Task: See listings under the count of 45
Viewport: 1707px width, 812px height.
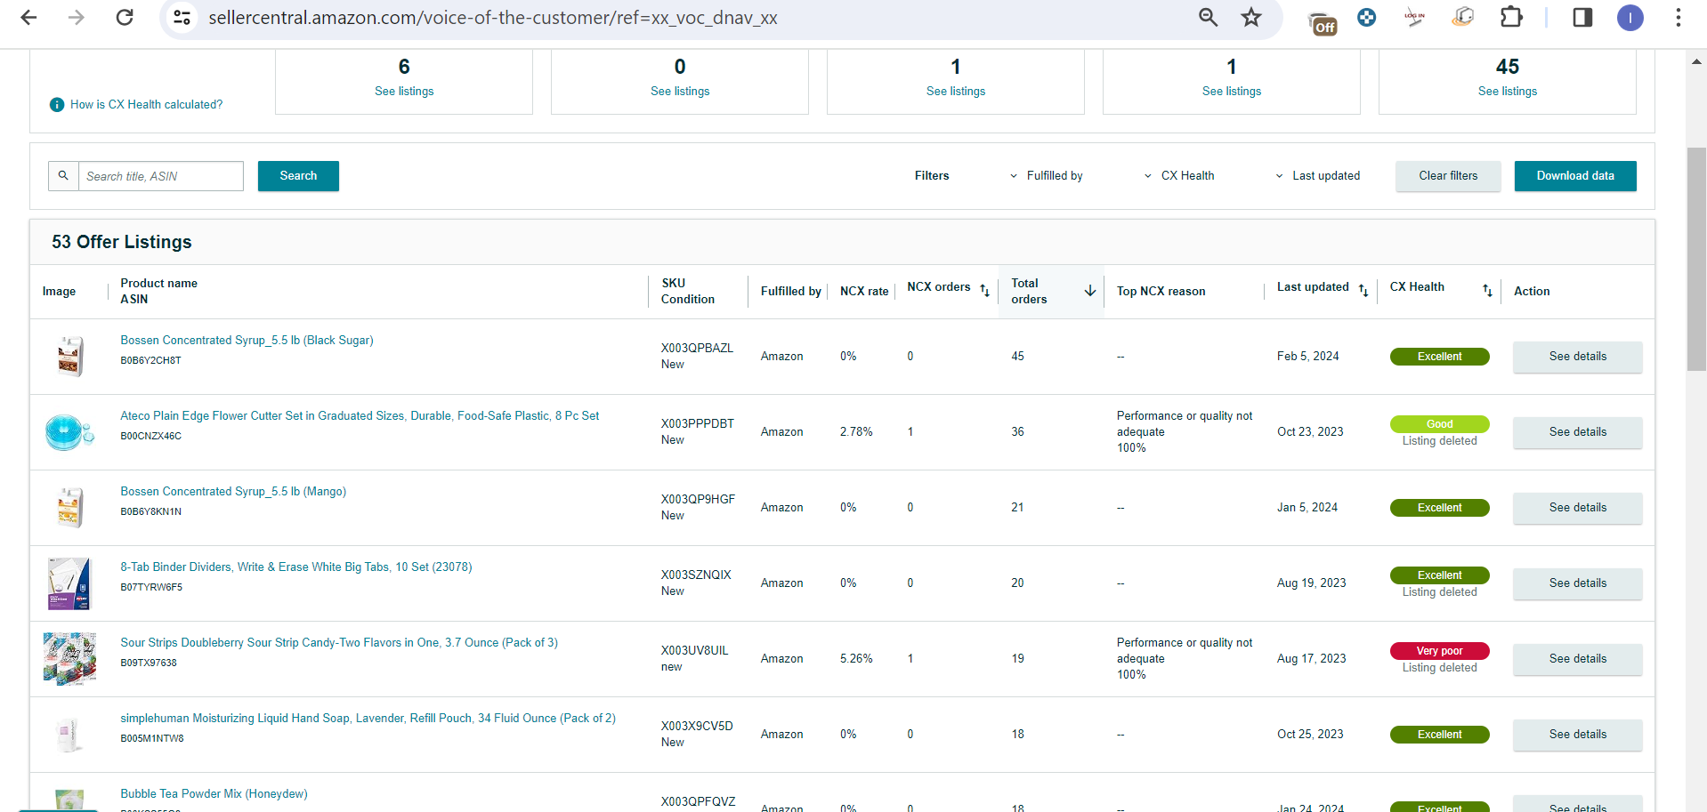Action: pos(1508,92)
